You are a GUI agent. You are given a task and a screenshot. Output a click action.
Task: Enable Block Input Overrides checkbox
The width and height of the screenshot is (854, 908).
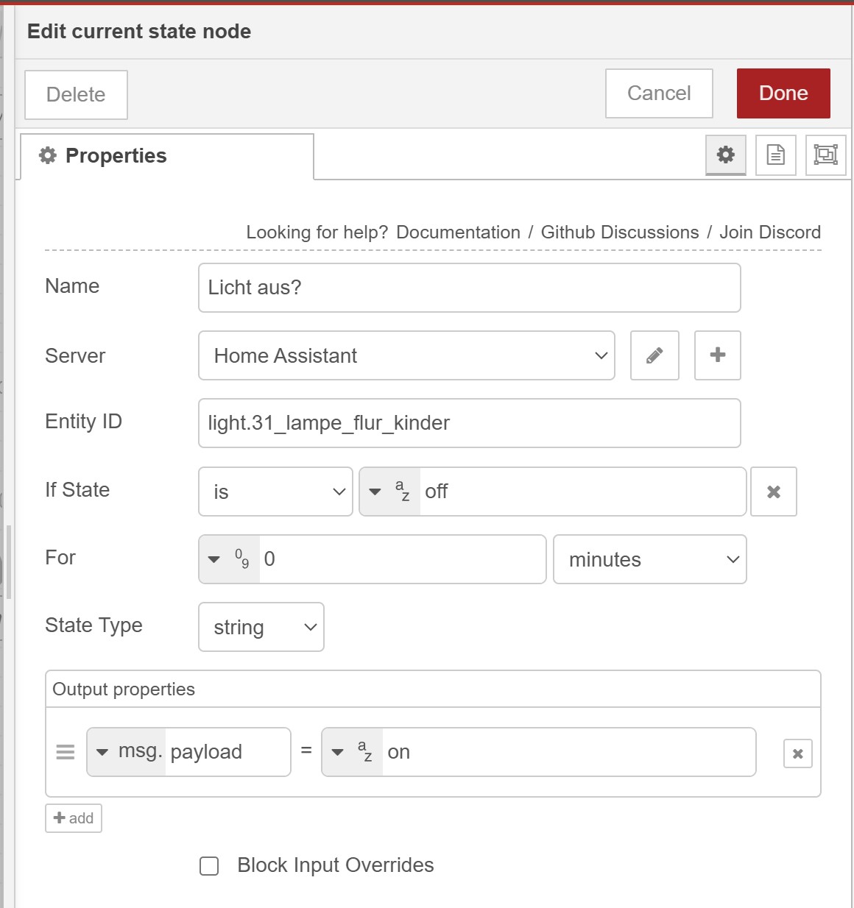209,866
